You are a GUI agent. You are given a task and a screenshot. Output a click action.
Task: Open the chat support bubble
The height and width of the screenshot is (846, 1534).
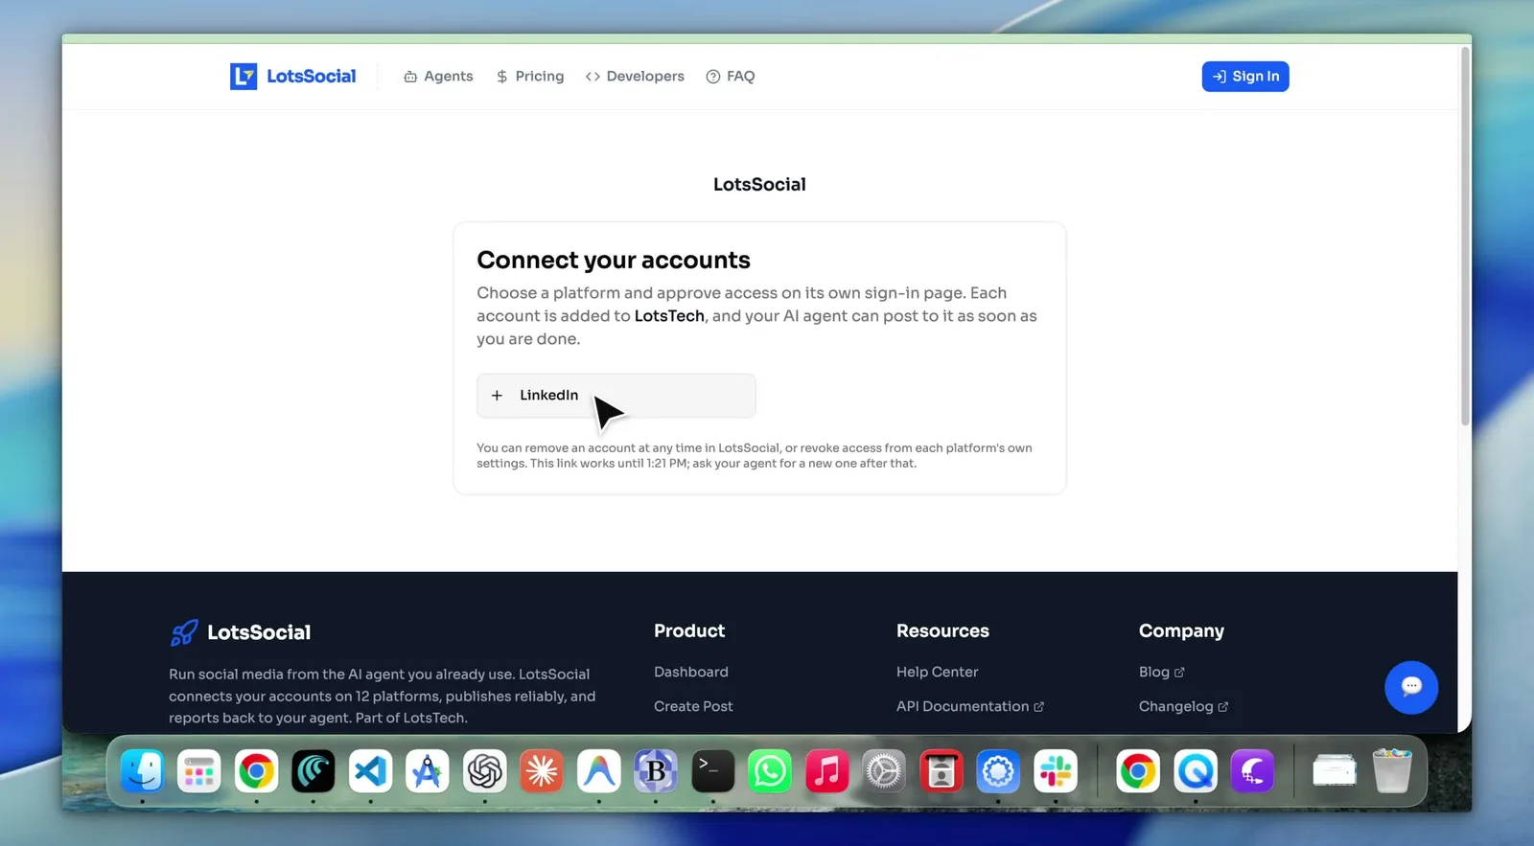1411,687
